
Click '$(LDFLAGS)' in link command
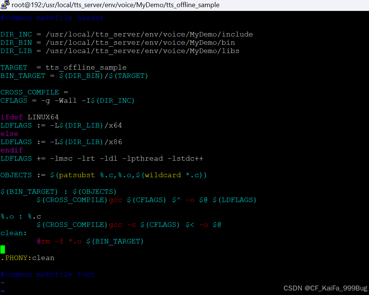pos(234,200)
